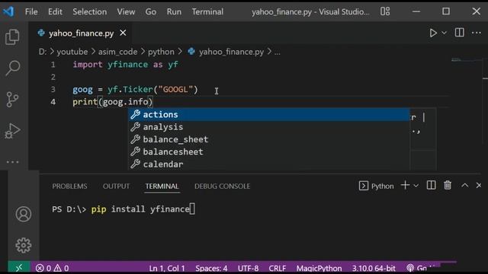
Task: Click Ln 1, Col 1 cursor position
Action: (167, 268)
